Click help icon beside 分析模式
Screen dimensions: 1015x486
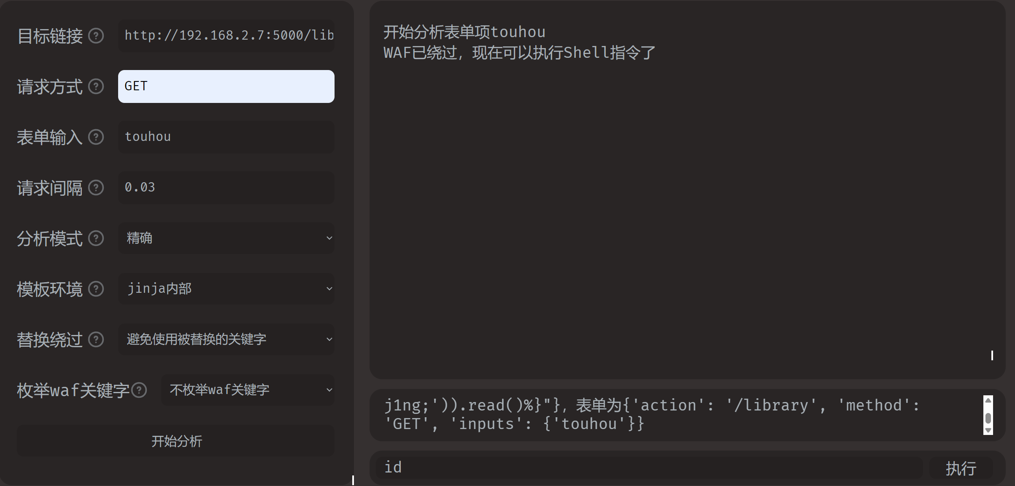pyautogui.click(x=96, y=238)
